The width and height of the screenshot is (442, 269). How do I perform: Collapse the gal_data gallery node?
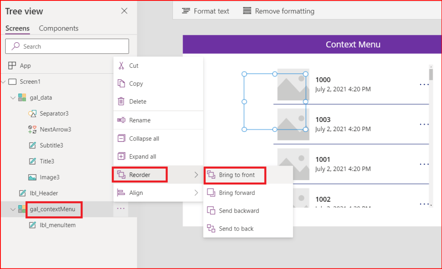point(13,98)
